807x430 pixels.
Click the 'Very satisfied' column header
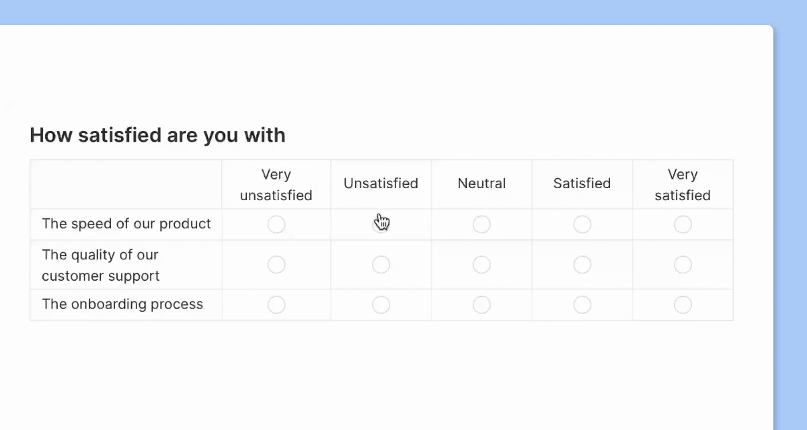click(x=683, y=185)
